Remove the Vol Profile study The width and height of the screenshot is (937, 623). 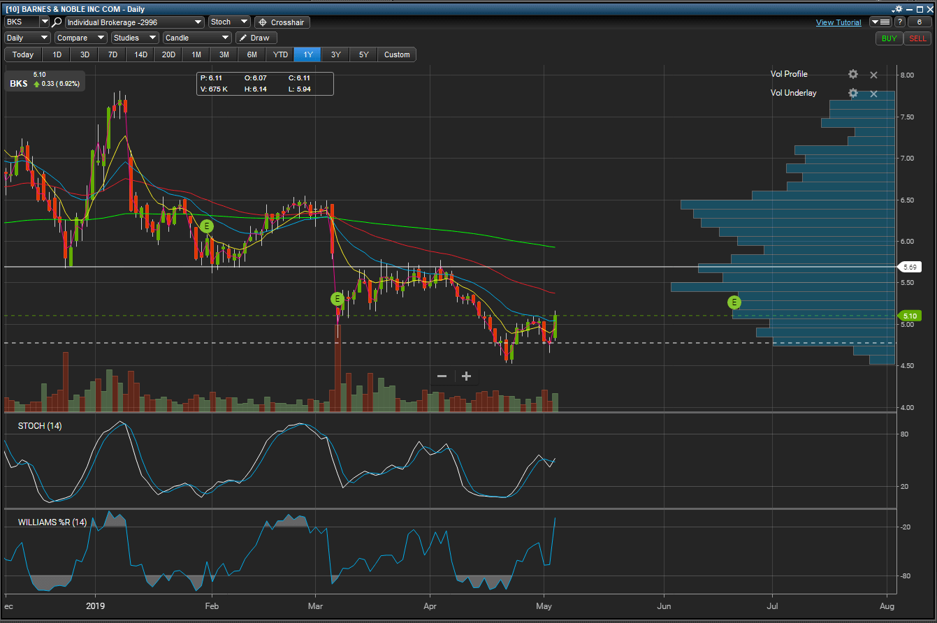(x=873, y=75)
